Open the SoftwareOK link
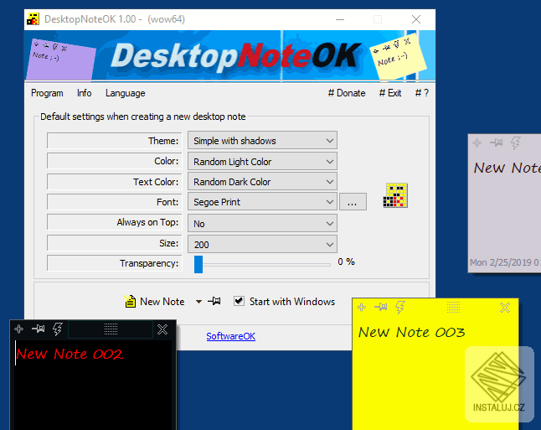 click(231, 336)
